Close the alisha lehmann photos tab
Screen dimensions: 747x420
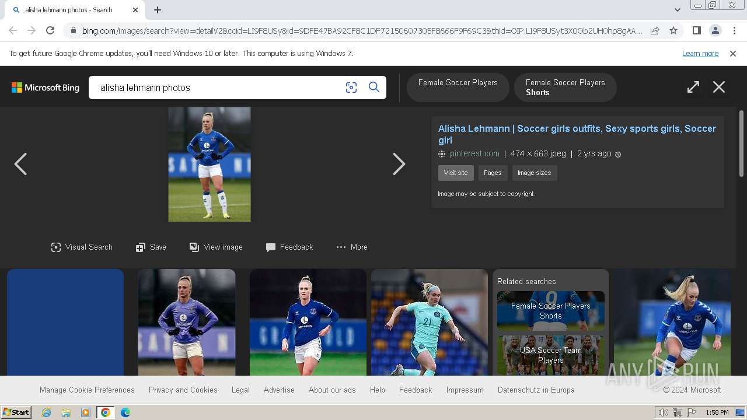(x=135, y=10)
